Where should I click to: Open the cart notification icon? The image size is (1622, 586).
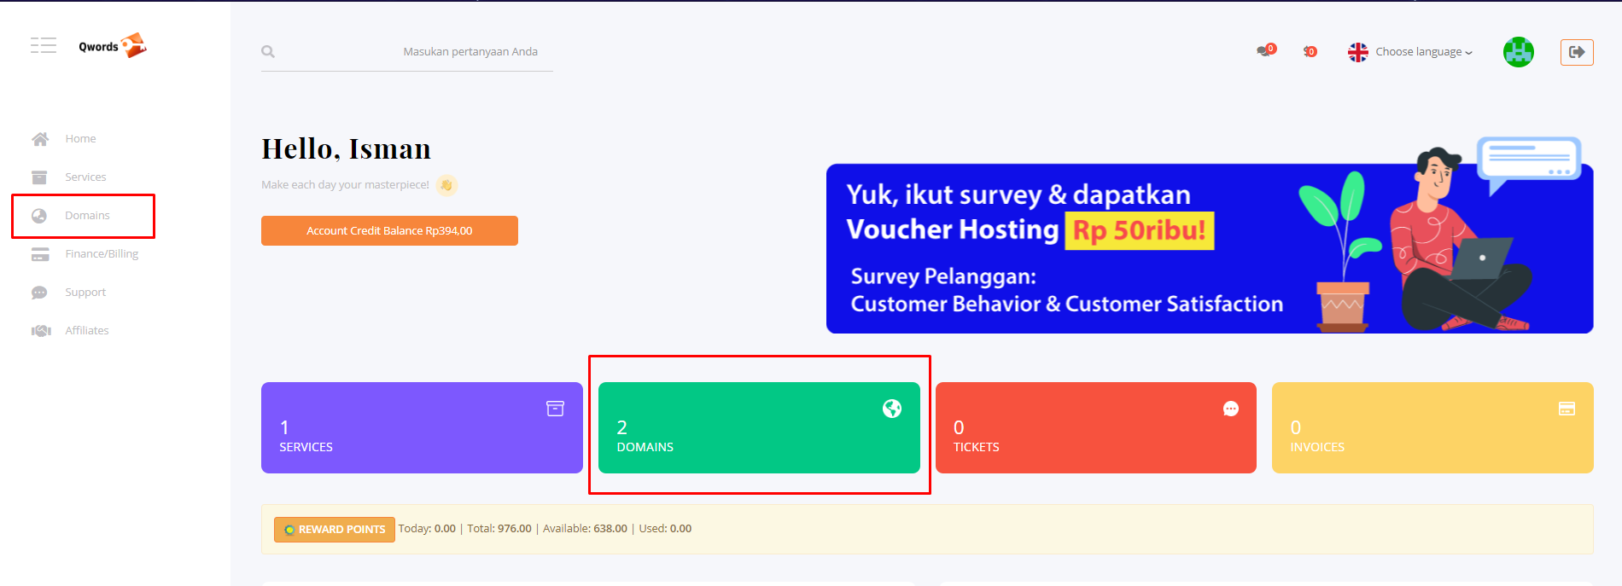tap(1310, 52)
